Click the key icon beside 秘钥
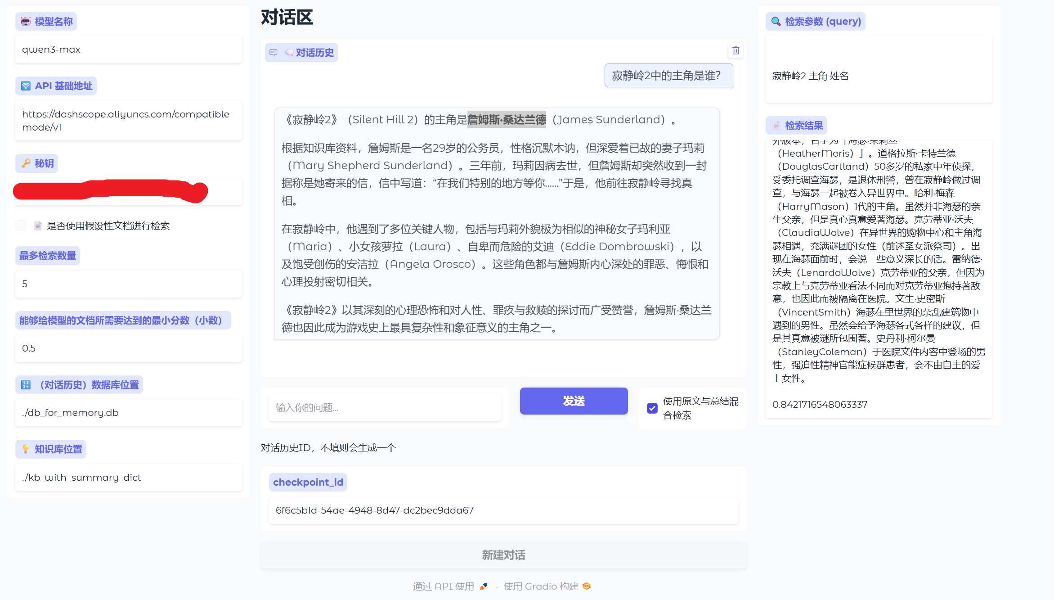The height and width of the screenshot is (600, 1054). pyautogui.click(x=26, y=163)
